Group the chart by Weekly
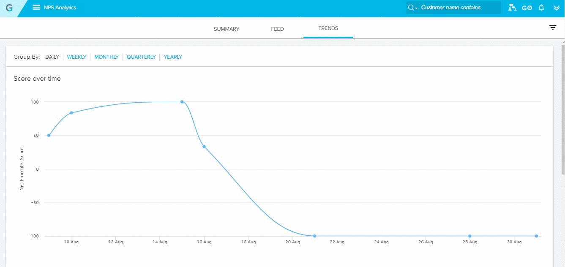The height and width of the screenshot is (267, 565). 76,57
